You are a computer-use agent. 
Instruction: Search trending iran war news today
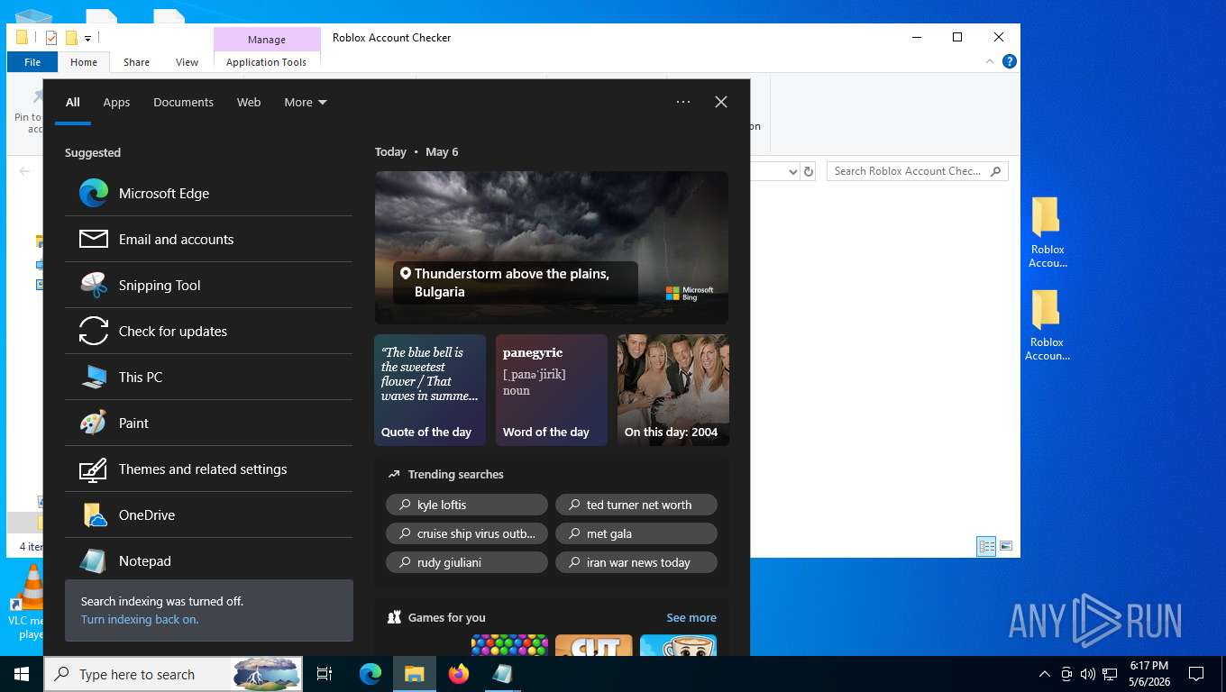(636, 562)
